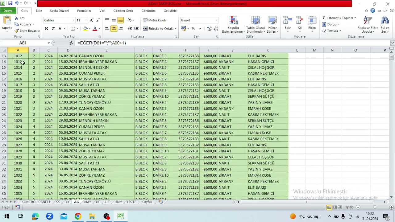Toggle bold K formatting
This screenshot has height=222, width=395.
coord(47,29)
